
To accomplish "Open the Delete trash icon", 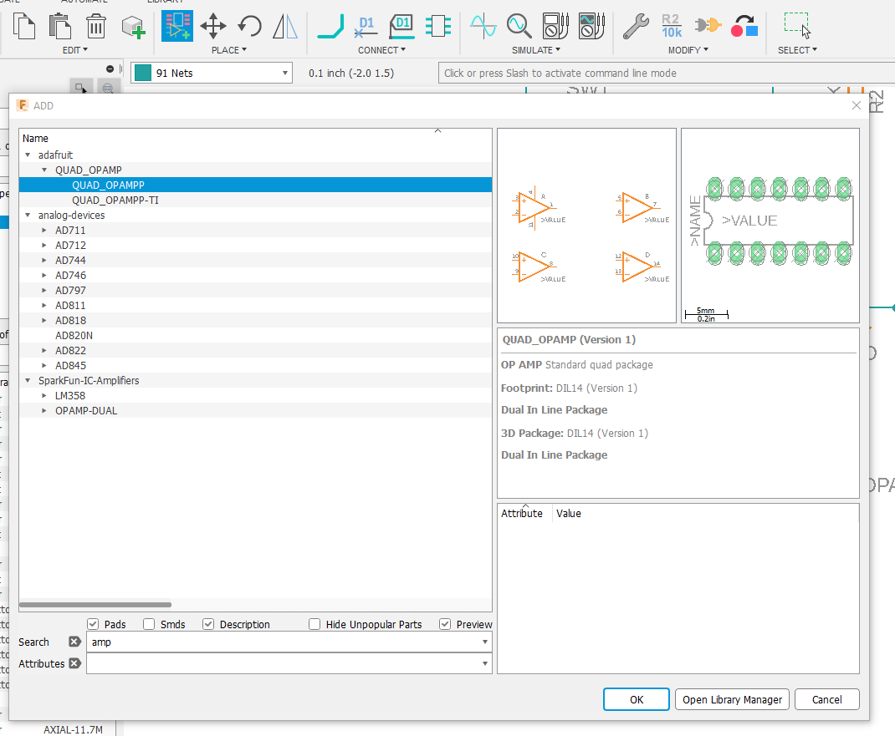I will (x=95, y=26).
